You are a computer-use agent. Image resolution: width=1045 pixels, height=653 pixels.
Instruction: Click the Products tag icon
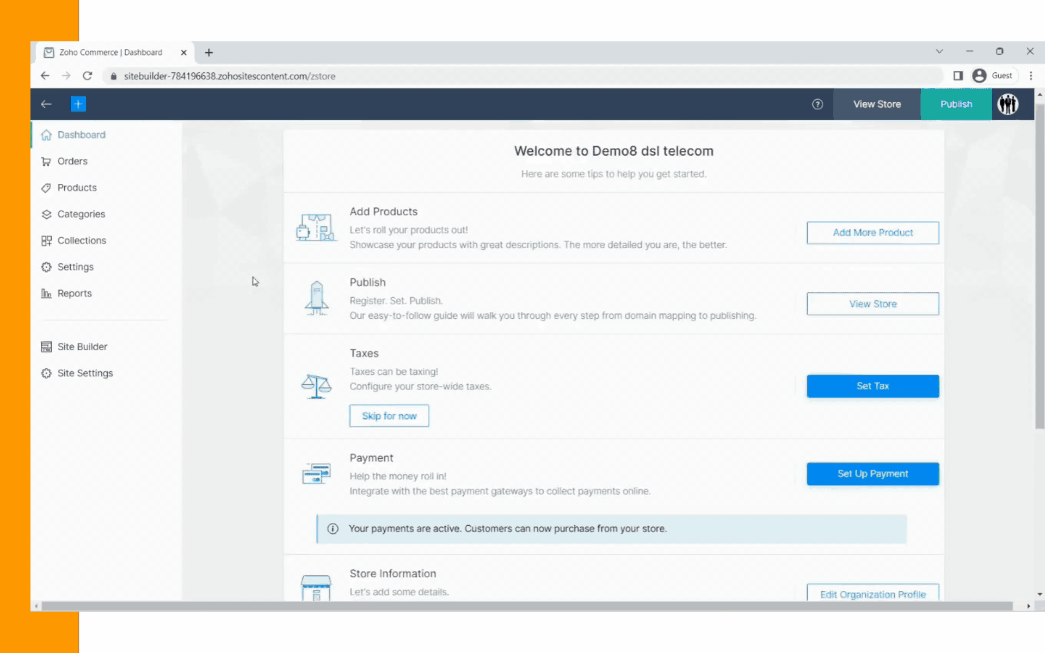point(46,188)
